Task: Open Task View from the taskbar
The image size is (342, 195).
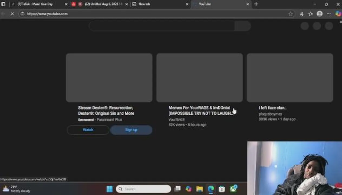Action: click(x=177, y=189)
